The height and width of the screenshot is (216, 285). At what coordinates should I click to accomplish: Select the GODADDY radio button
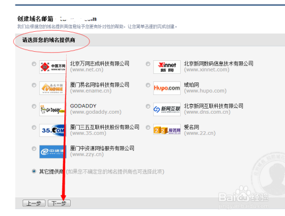(x=34, y=106)
